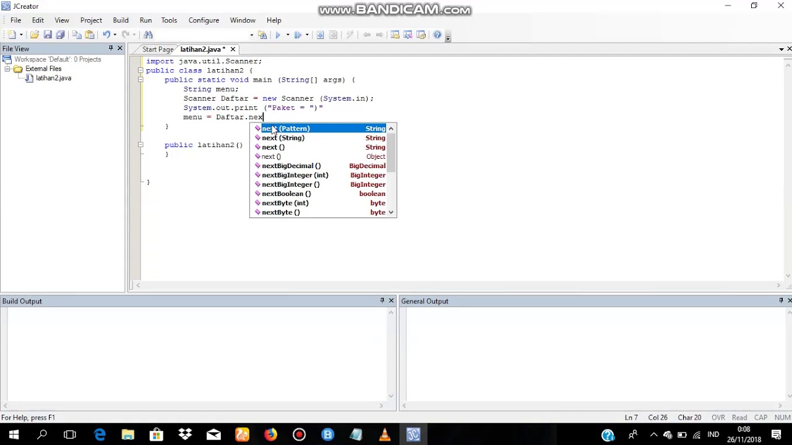Open a file with the folder icon

(x=35, y=35)
